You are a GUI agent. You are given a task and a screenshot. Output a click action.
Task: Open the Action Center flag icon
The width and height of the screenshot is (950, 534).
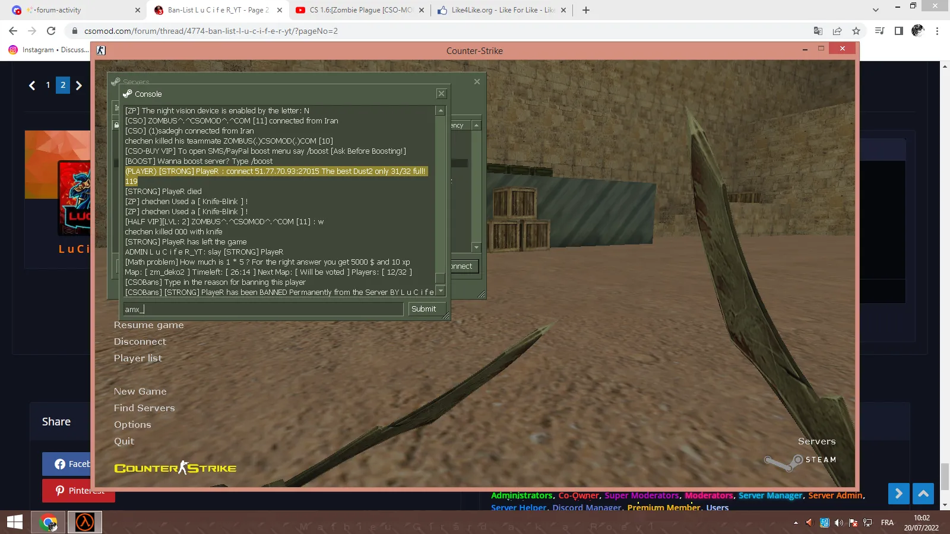tap(853, 523)
